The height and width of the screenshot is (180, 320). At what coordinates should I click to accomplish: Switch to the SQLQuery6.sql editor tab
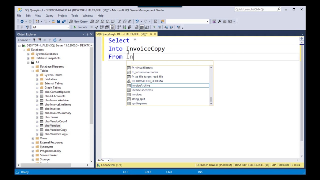(122, 34)
